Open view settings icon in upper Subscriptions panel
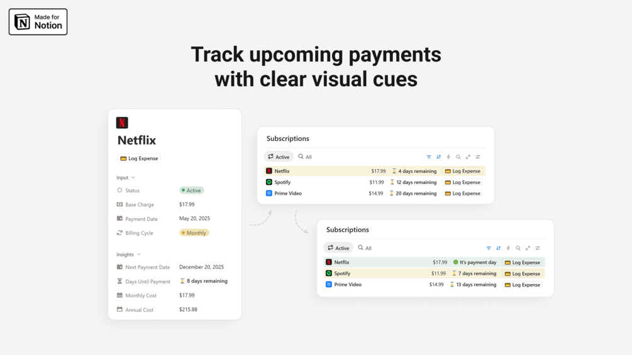The image size is (632, 355). (478, 157)
